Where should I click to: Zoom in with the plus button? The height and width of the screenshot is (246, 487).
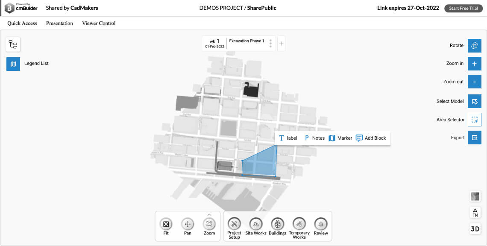click(x=474, y=64)
